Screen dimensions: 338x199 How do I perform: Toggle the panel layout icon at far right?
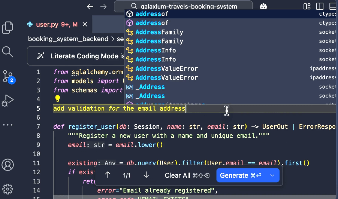pos(333,6)
